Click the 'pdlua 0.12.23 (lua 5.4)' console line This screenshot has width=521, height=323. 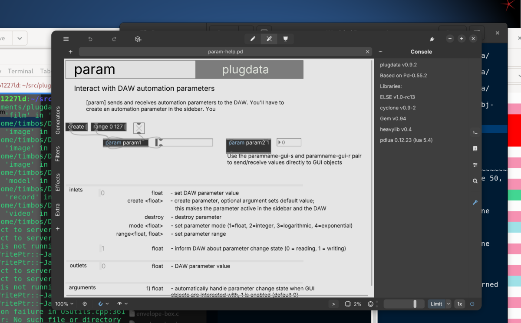tap(406, 140)
